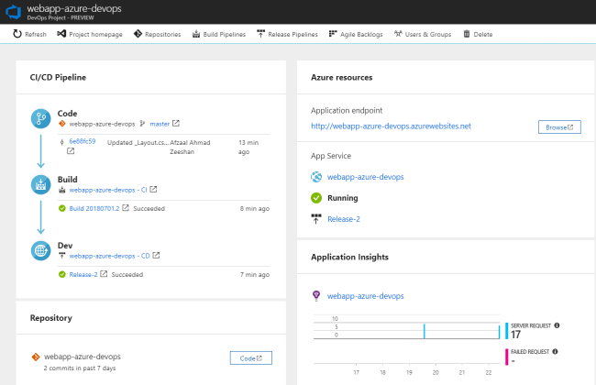The image size is (596, 385).
Task: Open the master branch link
Action: click(x=160, y=123)
